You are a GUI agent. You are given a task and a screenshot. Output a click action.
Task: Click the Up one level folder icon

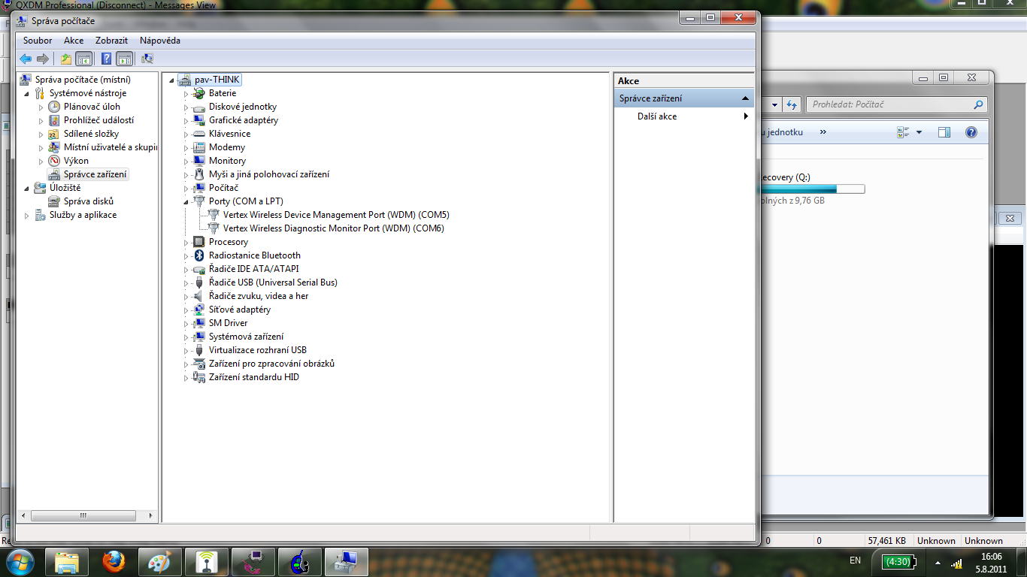coord(66,59)
